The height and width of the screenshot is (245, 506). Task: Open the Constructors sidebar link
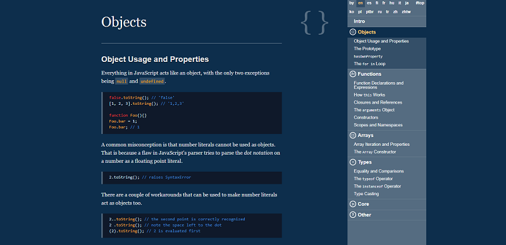pos(366,117)
